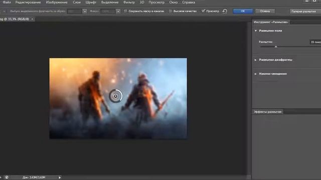
Task: Click the Размытие amount slider handle
Action: (x=276, y=46)
